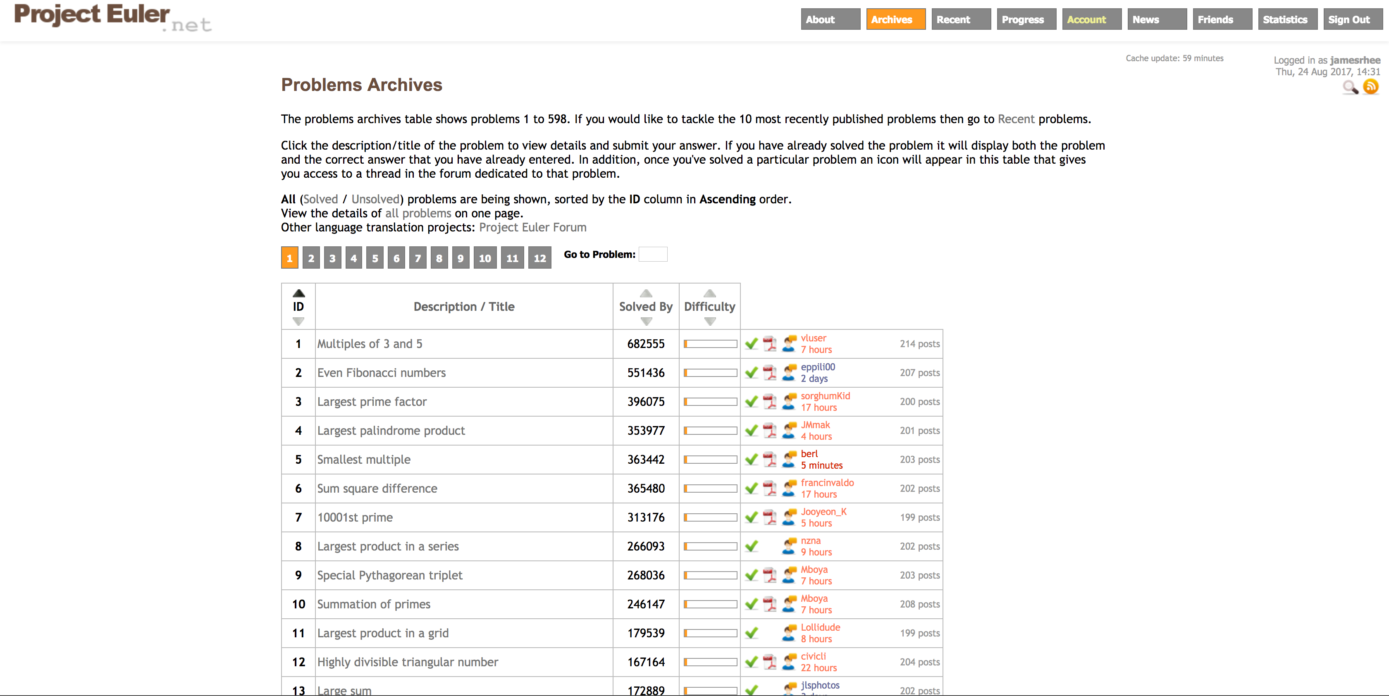Screen dimensions: 1389x696
Task: Sign Out of the account
Action: pyautogui.click(x=1353, y=19)
